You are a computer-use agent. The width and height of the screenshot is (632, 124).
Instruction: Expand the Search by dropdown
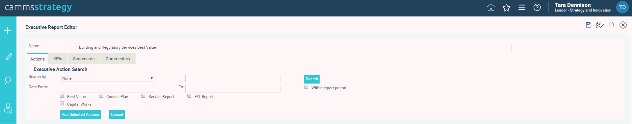[x=107, y=78]
